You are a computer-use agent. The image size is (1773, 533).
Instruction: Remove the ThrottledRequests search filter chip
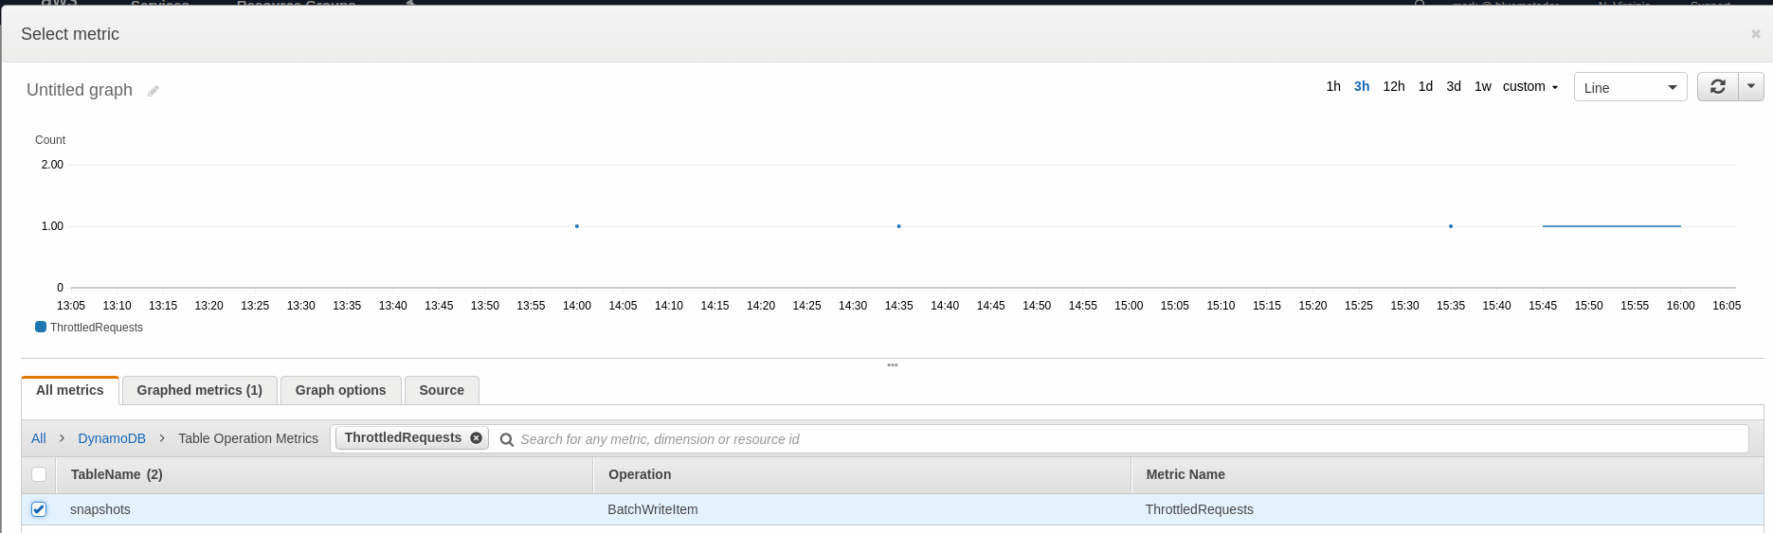click(476, 437)
